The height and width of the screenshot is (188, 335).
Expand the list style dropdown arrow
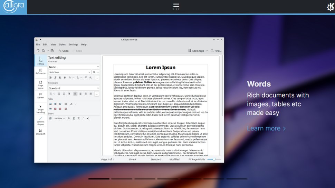(54, 94)
